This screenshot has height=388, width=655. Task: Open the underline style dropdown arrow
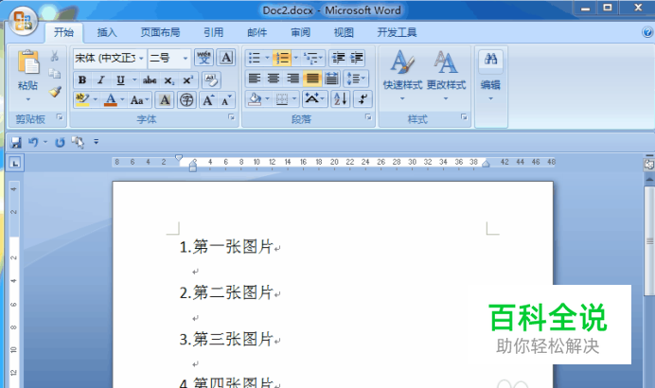click(134, 79)
